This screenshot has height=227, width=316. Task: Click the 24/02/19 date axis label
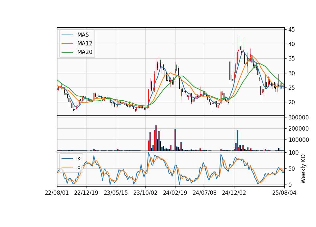coord(175,193)
